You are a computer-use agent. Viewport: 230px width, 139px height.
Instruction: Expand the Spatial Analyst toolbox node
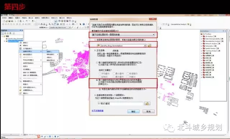(x=202, y=48)
